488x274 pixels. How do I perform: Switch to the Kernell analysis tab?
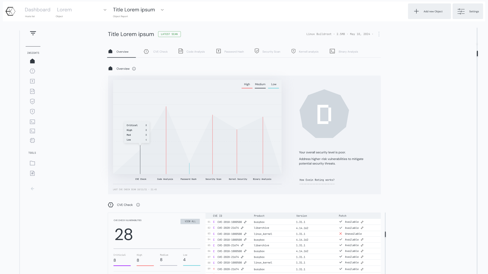tap(305, 52)
